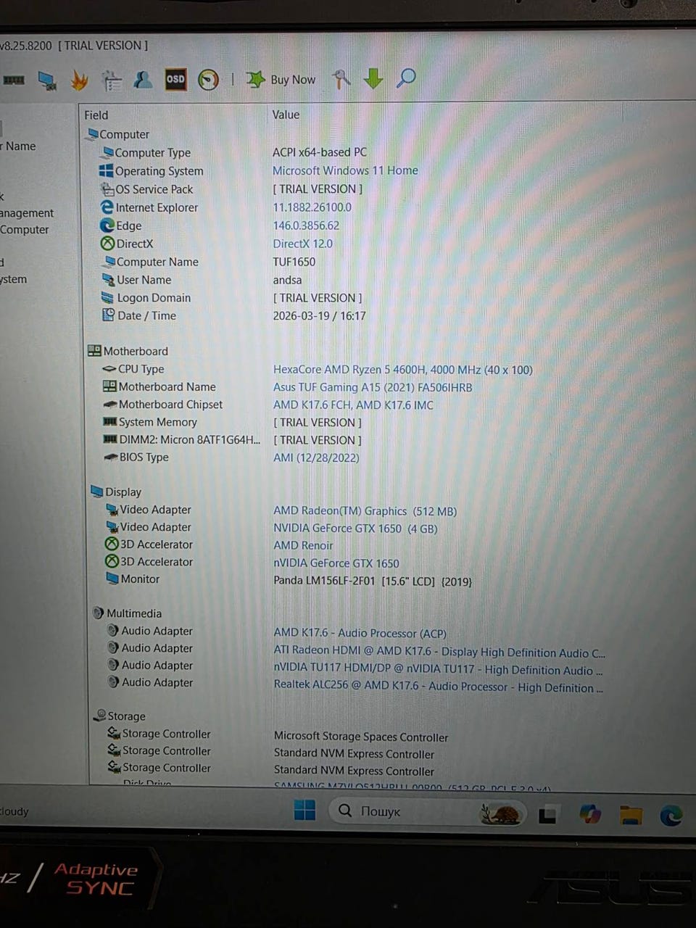Click the Microsoft Storage Spaces Controller value
Screen dimensions: 696x928
pos(361,737)
